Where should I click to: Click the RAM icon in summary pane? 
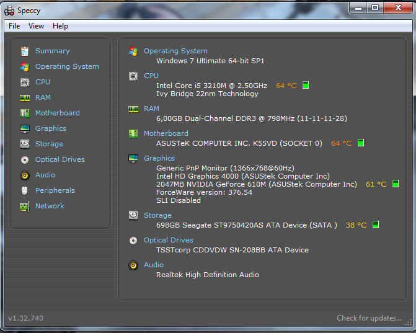pyautogui.click(x=133, y=109)
